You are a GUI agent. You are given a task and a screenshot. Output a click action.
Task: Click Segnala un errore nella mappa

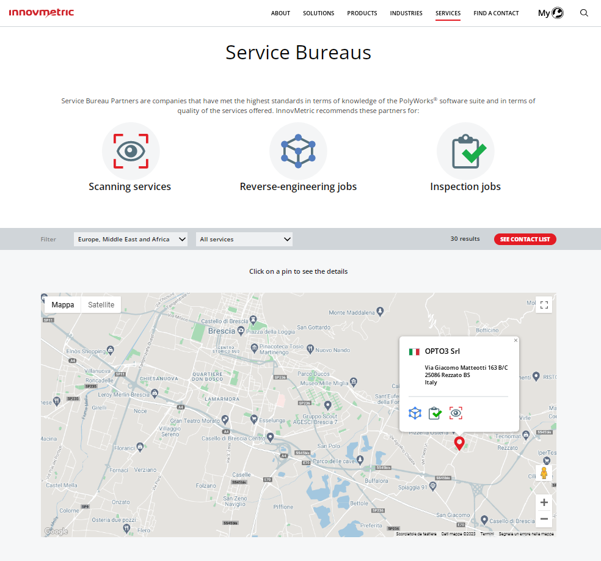[x=526, y=533]
